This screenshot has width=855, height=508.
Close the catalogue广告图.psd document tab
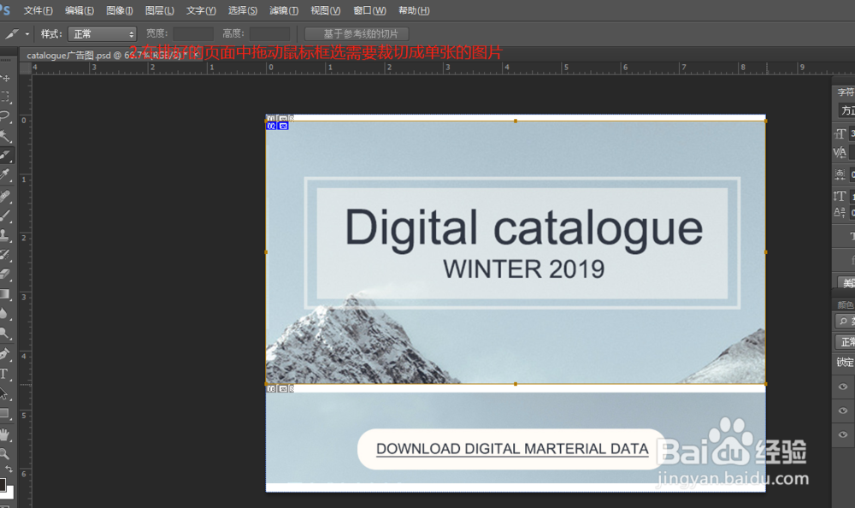coord(197,55)
